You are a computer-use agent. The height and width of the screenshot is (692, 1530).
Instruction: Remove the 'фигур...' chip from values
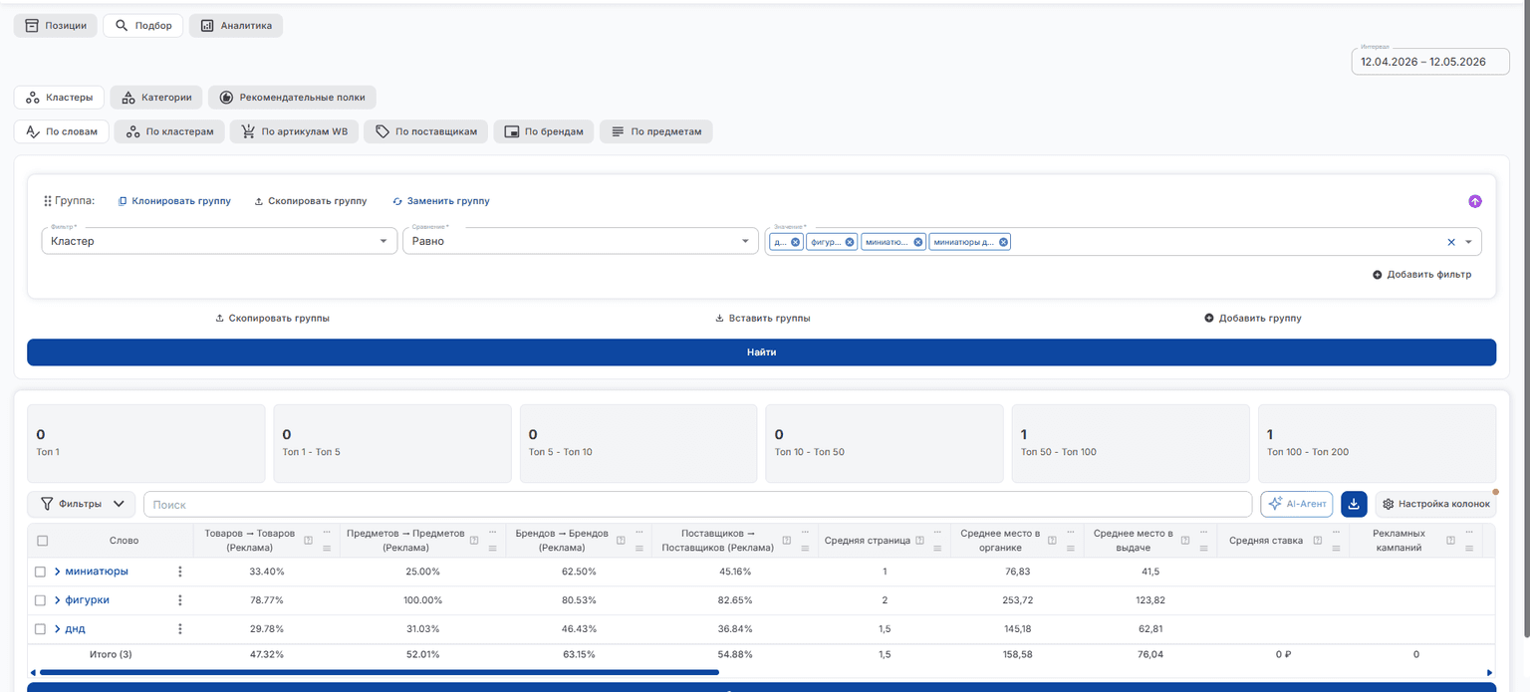pyautogui.click(x=850, y=242)
